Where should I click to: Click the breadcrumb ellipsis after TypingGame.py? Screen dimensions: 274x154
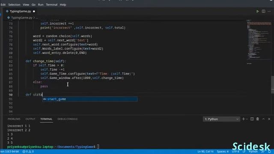37,18
